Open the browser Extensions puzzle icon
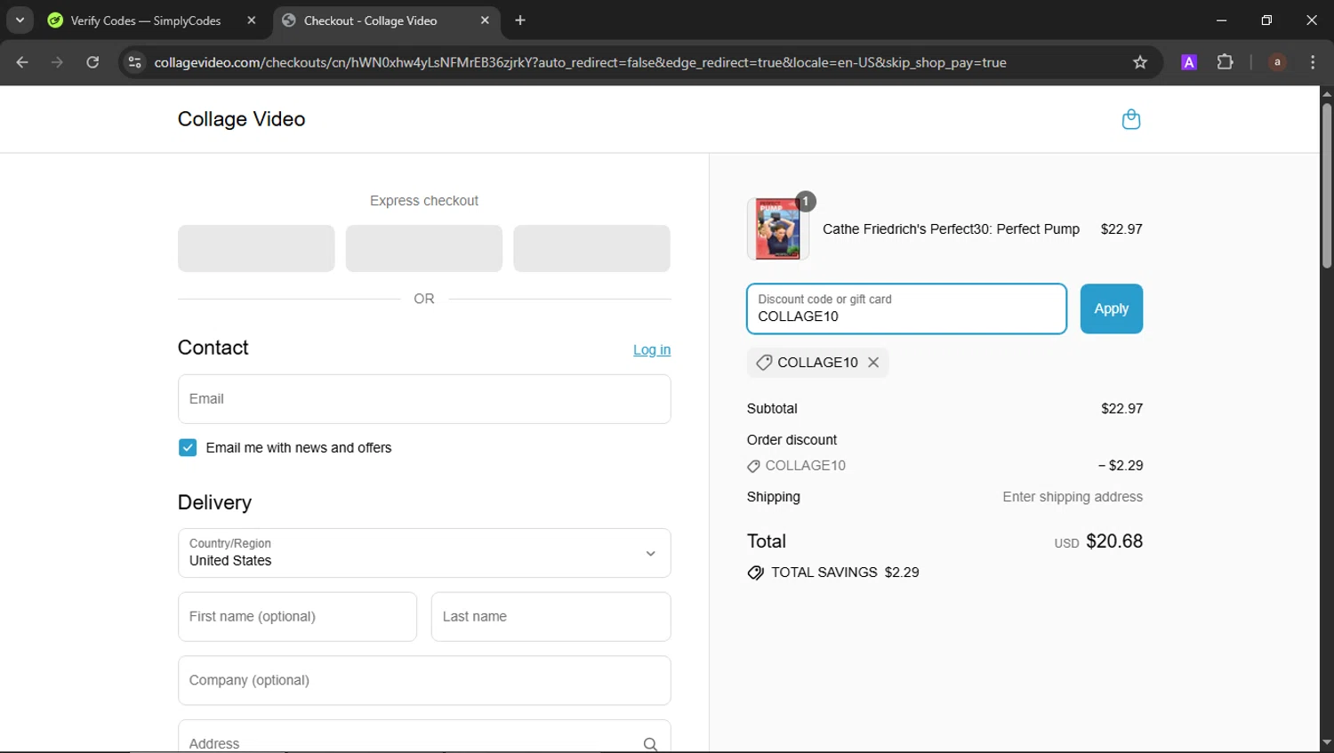 tap(1225, 62)
